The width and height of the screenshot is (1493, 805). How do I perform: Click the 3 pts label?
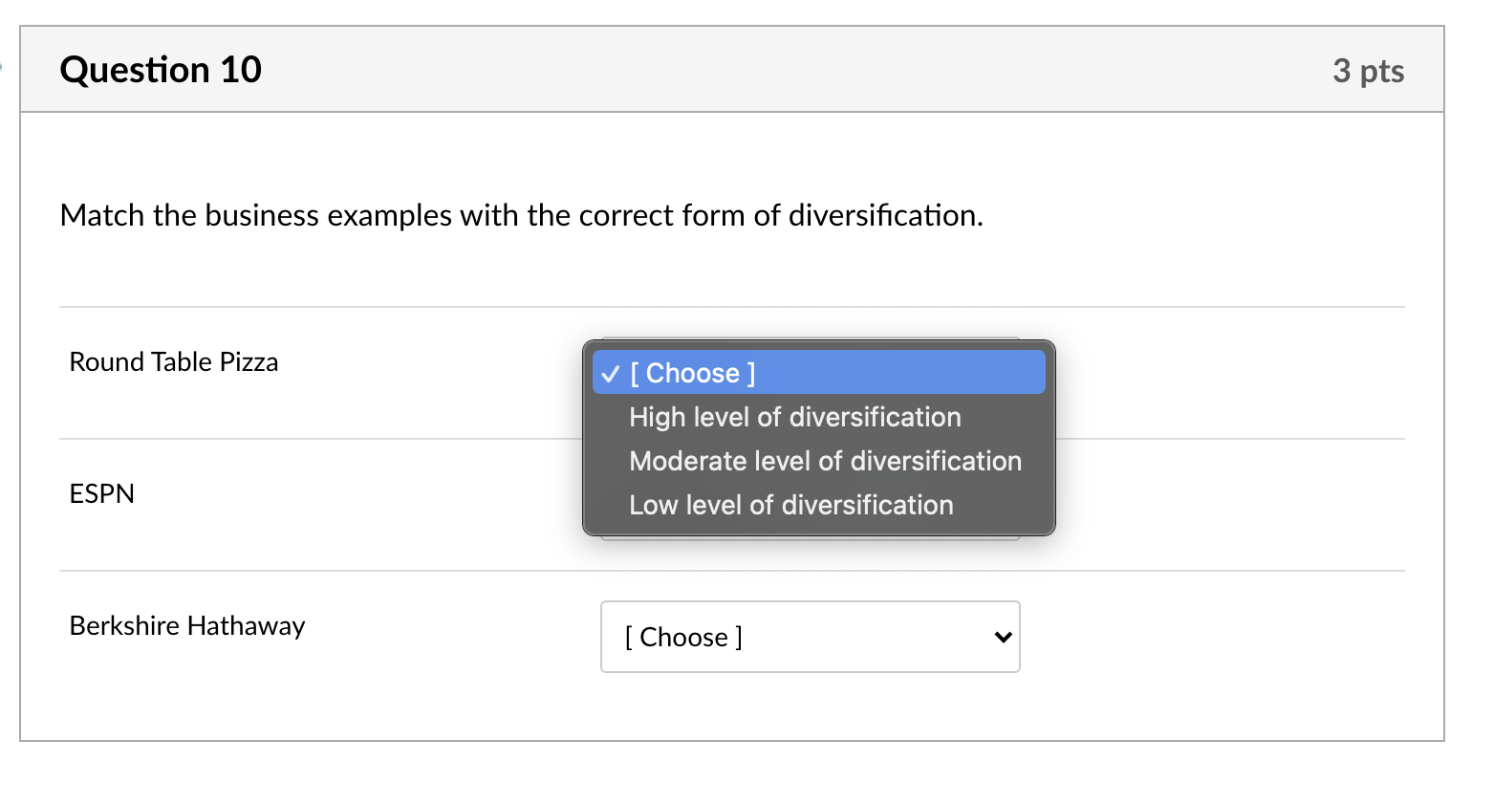[1367, 71]
